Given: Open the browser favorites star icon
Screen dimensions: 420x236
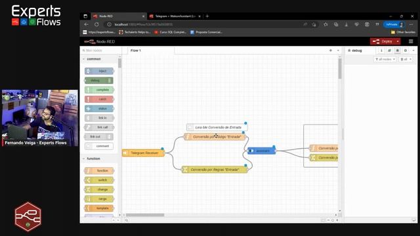Looking at the screenshot, I should click(325, 24).
